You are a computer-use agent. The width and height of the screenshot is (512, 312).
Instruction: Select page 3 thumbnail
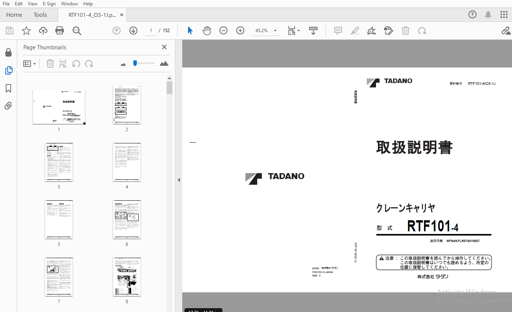(59, 162)
